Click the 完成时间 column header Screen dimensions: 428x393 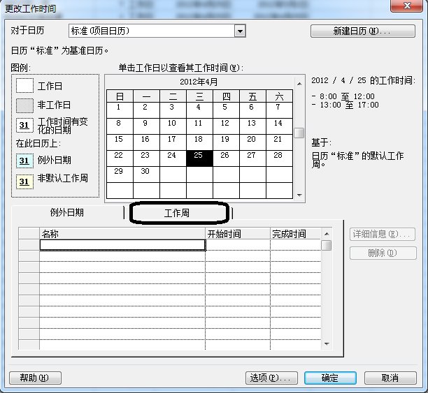click(295, 234)
